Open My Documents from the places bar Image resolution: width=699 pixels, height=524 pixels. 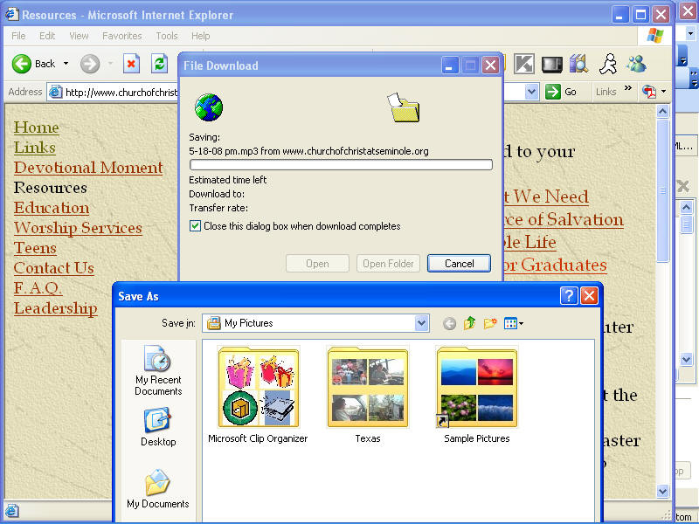(158, 489)
